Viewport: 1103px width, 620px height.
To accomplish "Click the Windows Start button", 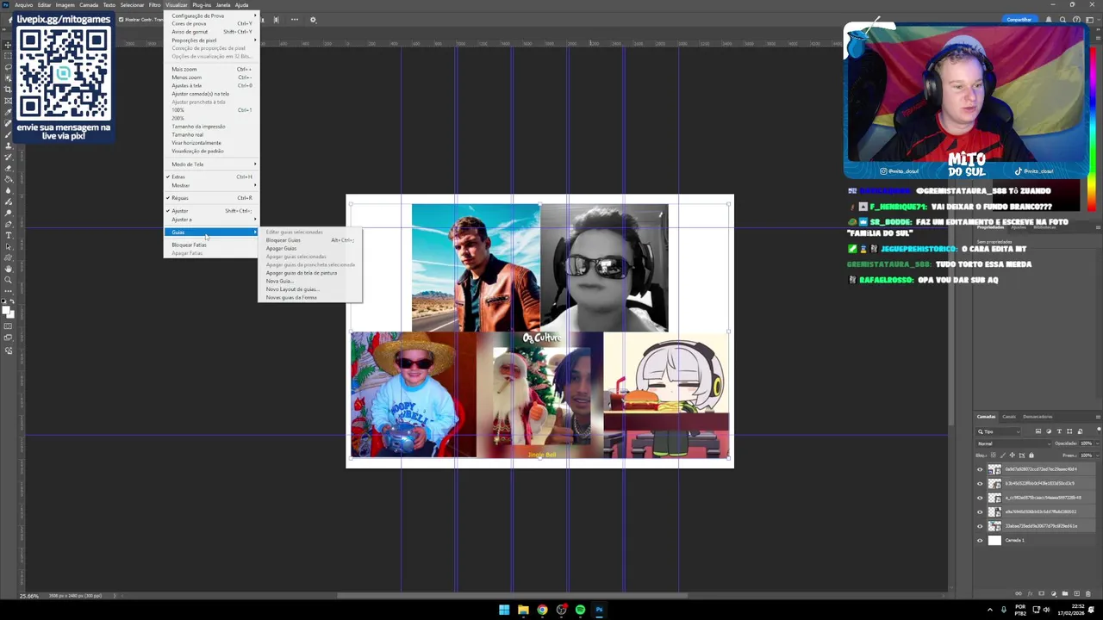I will click(504, 610).
